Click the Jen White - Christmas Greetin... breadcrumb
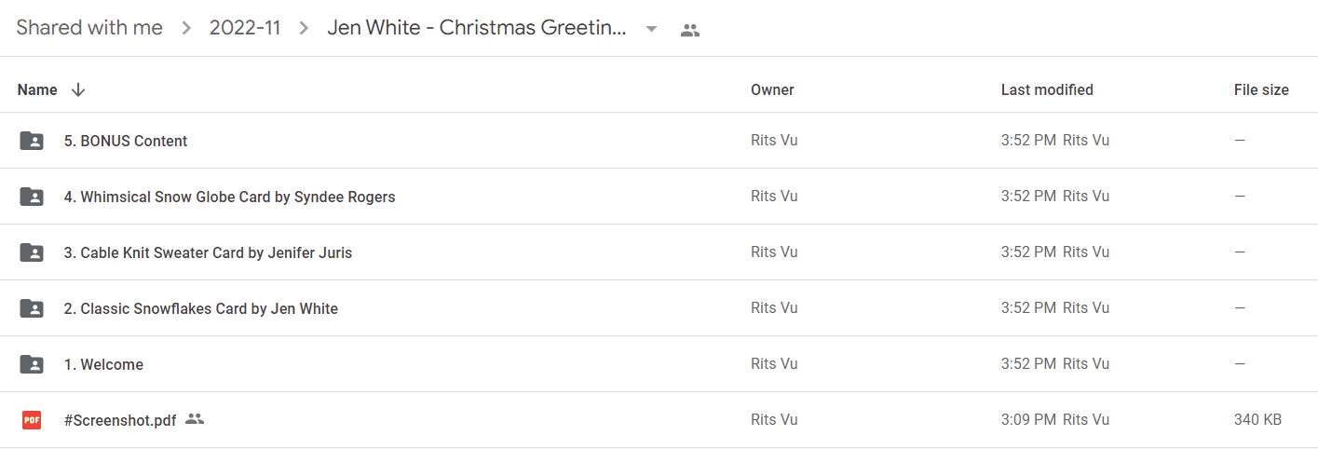The width and height of the screenshot is (1318, 449). (x=477, y=28)
